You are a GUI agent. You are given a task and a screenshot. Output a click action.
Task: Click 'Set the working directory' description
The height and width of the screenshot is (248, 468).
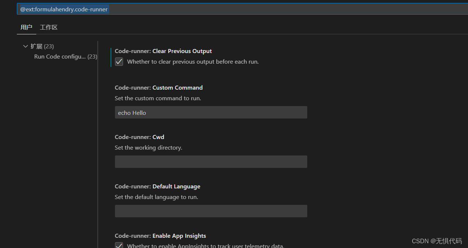coord(148,148)
